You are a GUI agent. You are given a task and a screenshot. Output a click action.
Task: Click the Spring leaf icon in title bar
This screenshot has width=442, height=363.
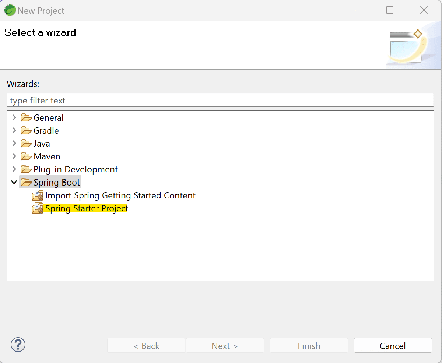9,10
